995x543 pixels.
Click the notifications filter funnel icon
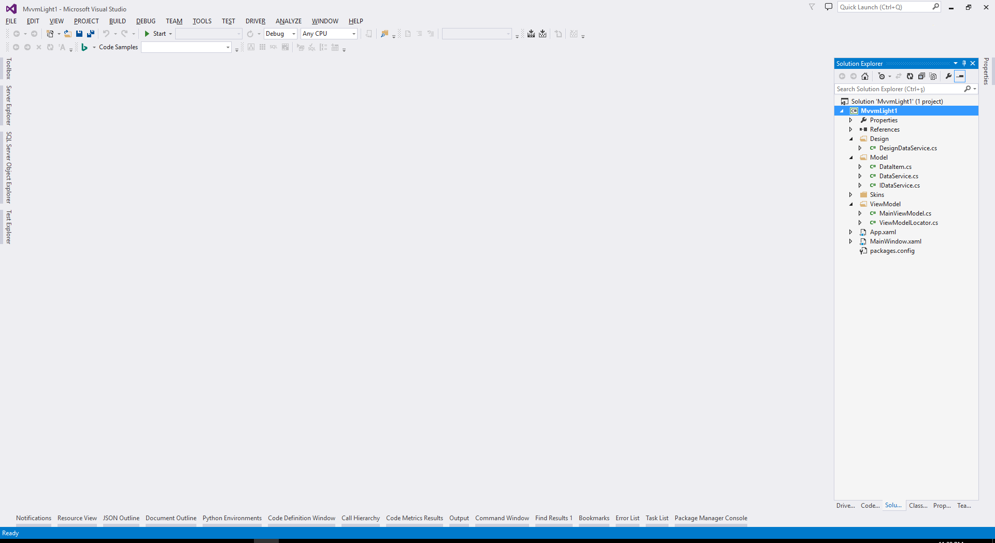tap(812, 7)
